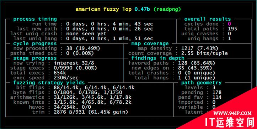Screen dimensions: 257x129
Task: Click the 'findings in depth' header
Action: (x=158, y=58)
